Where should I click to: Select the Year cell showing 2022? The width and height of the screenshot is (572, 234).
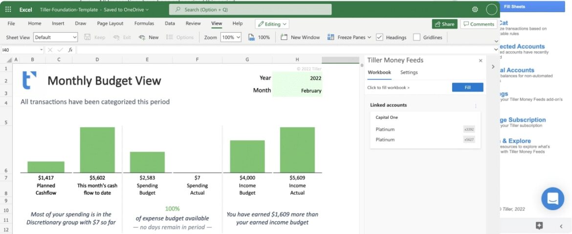click(x=297, y=78)
